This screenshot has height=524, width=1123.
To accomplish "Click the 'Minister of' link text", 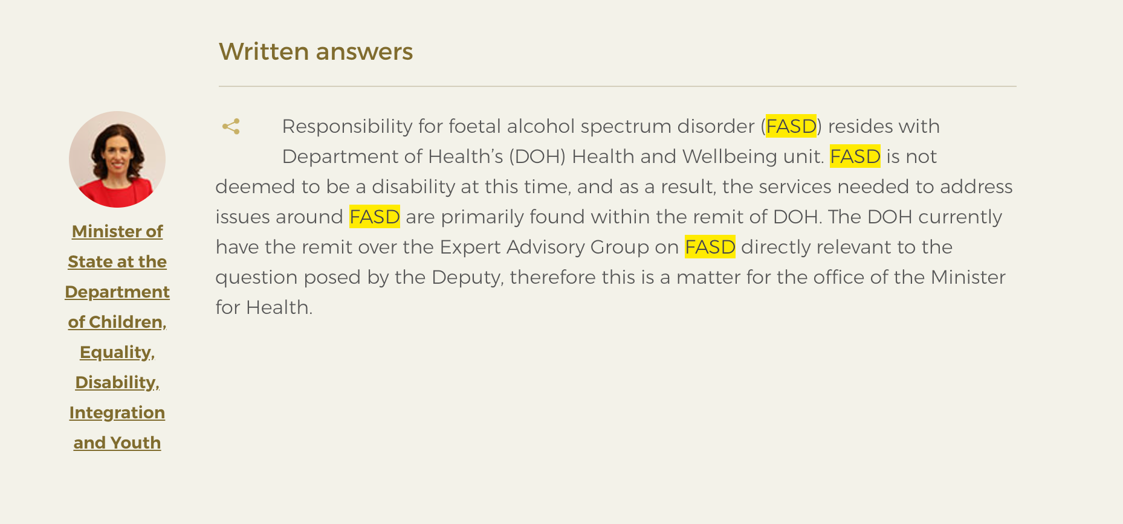I will [x=117, y=231].
